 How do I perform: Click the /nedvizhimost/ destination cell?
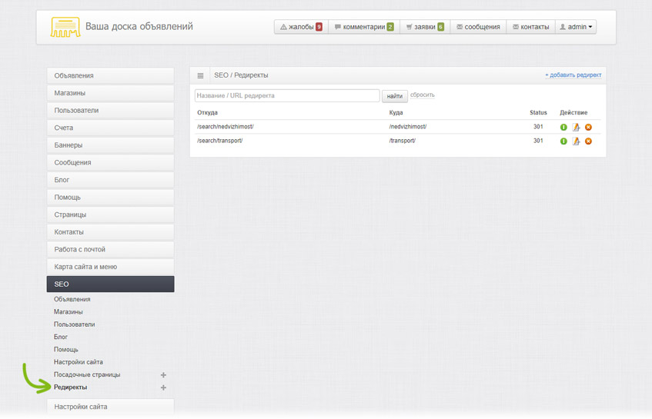click(x=408, y=127)
